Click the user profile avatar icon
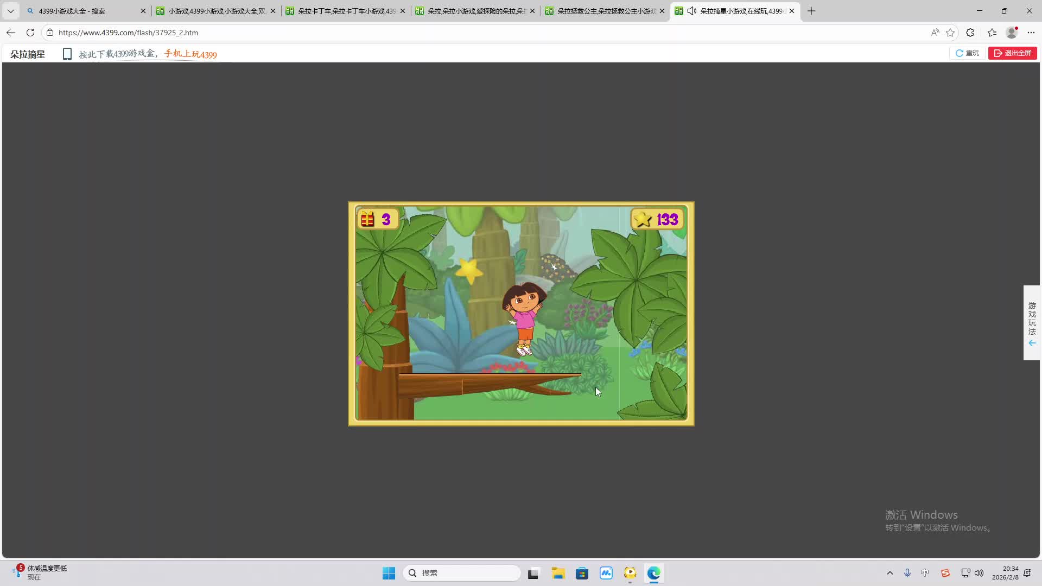1042x586 pixels. pos(1012,33)
